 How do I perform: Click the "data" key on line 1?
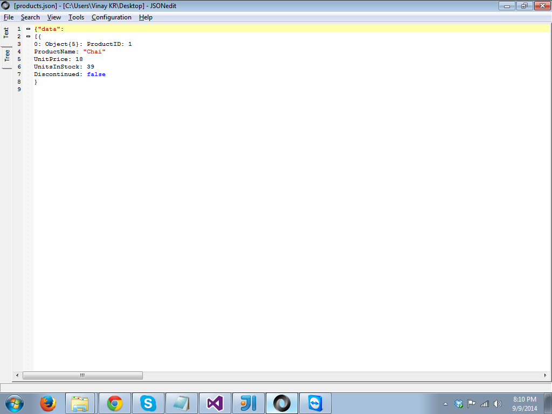(x=49, y=29)
